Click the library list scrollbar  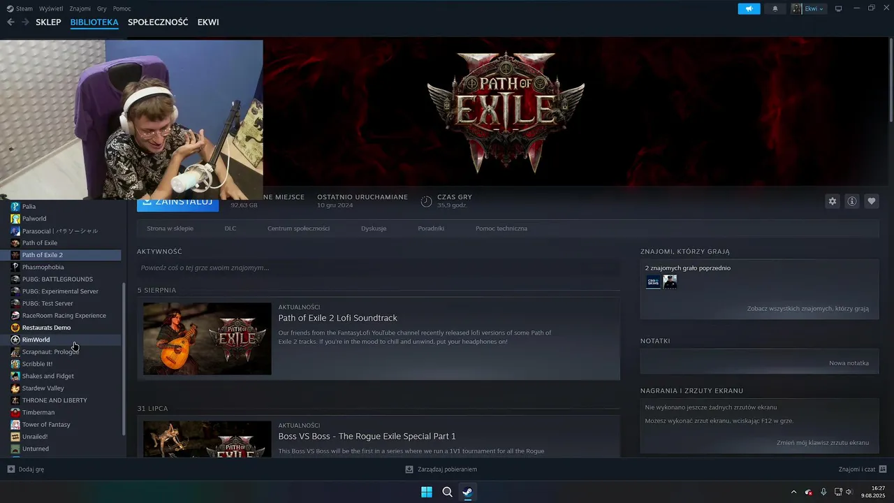(124, 359)
